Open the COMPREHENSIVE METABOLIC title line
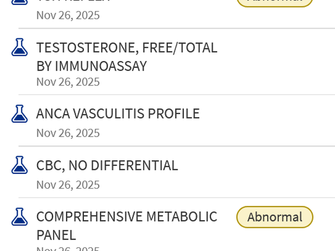 click(127, 217)
